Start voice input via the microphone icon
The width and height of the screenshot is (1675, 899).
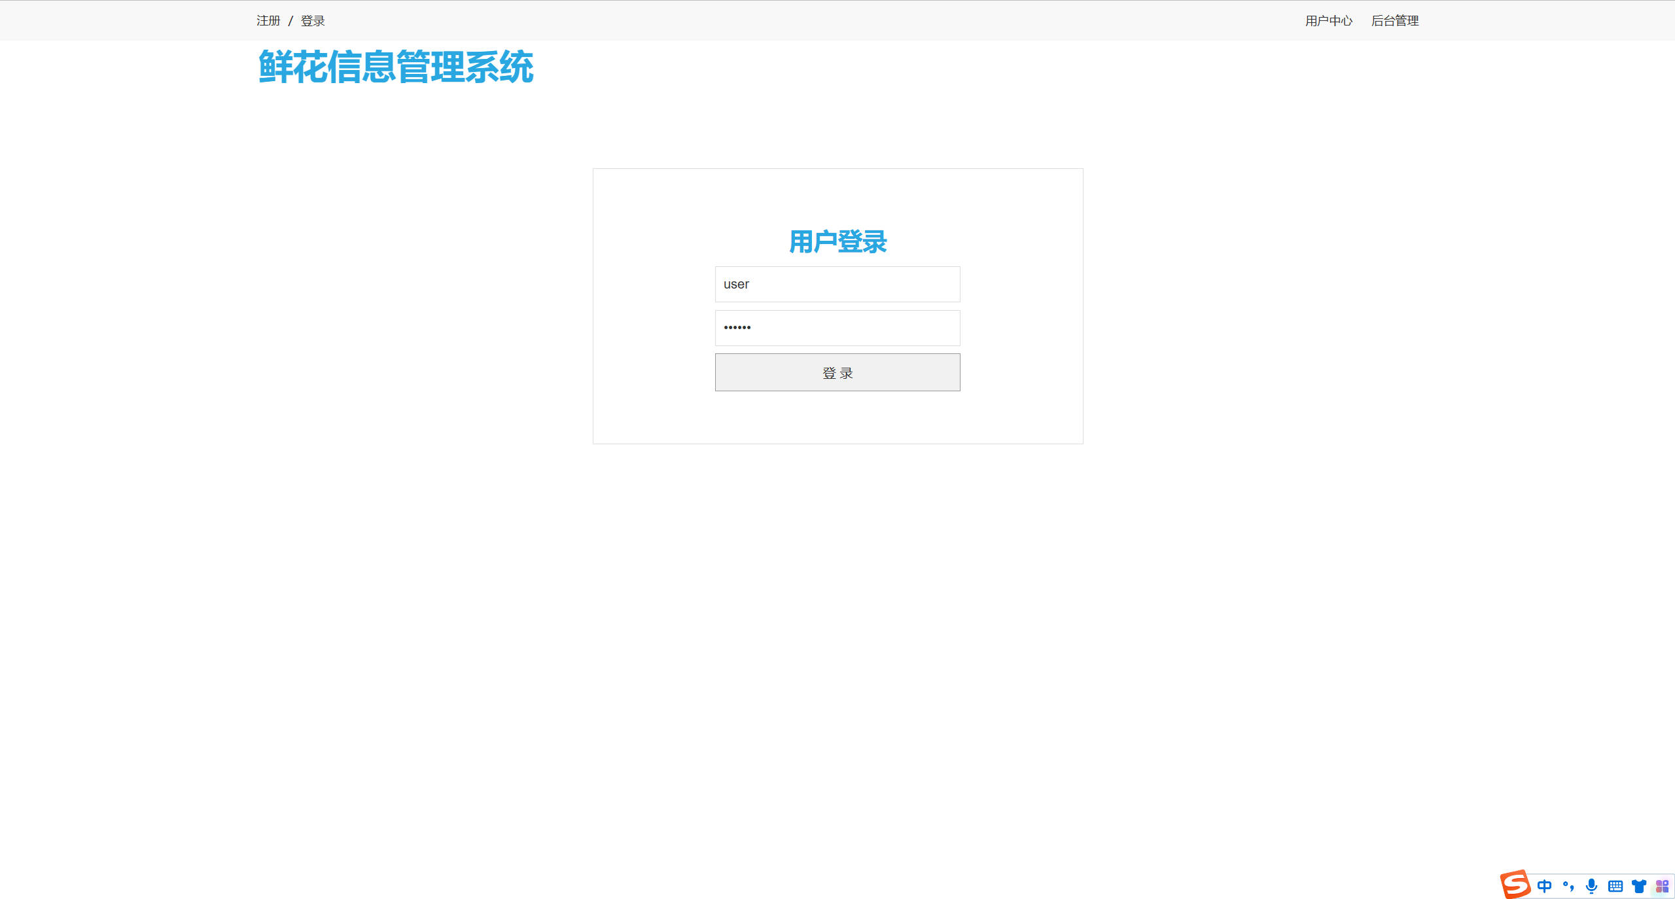1591,885
